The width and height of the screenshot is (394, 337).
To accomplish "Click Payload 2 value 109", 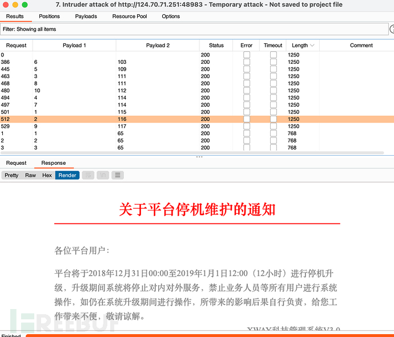I will coord(122,69).
